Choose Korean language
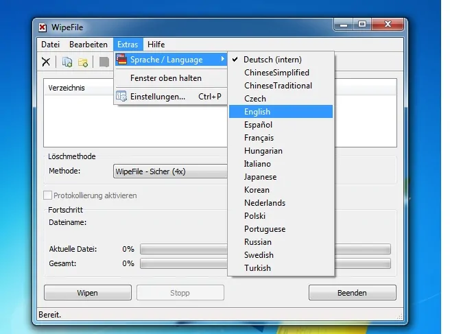 281,190
